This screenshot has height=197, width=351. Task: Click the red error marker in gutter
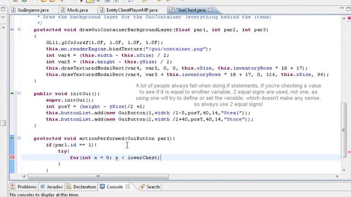point(12,157)
